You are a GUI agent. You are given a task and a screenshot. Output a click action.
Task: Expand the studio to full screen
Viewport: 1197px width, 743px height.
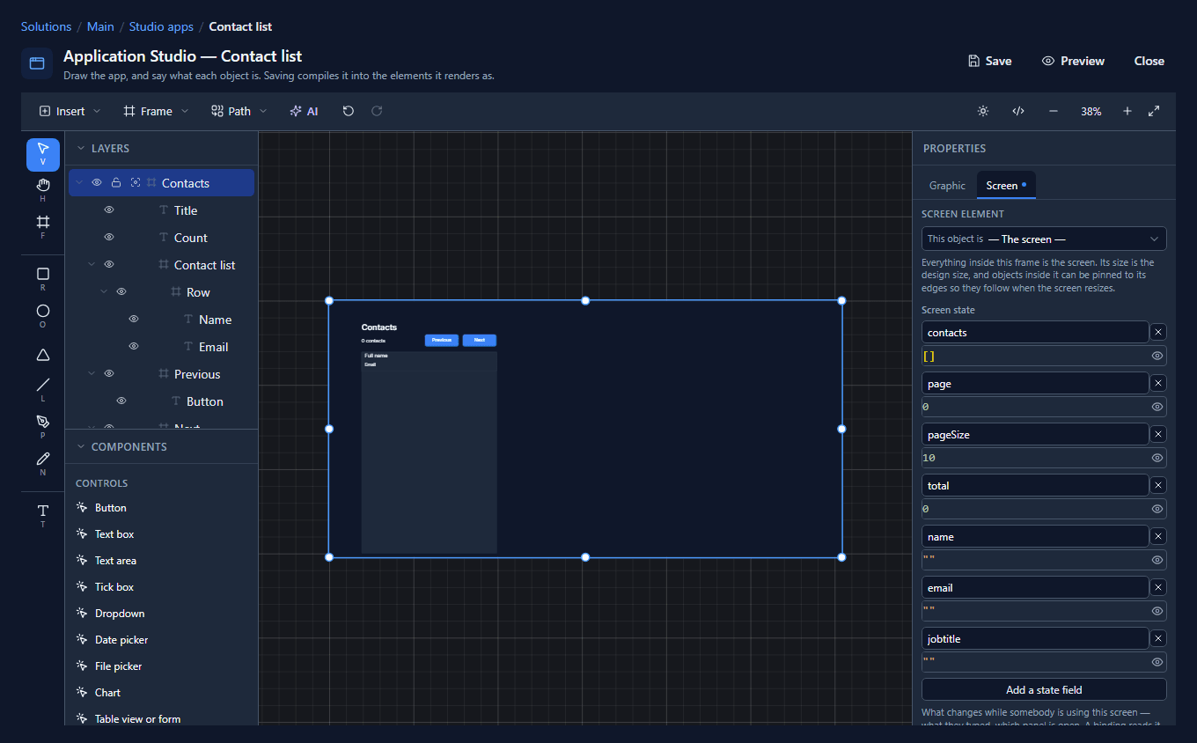click(x=1154, y=111)
